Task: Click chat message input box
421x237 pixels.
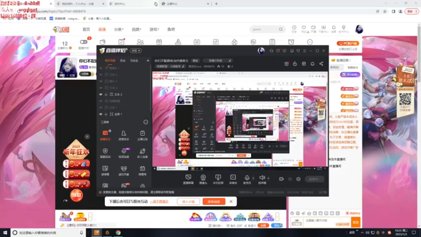Action: [327, 222]
